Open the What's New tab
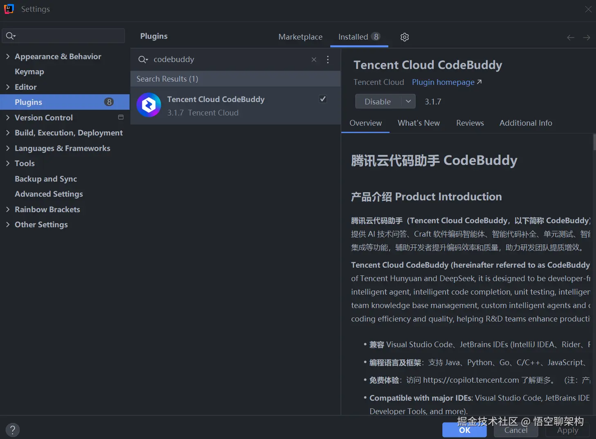Viewport: 596px width, 439px height. [419, 123]
